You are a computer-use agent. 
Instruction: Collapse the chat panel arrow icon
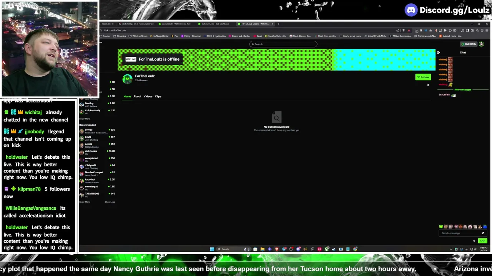(439, 53)
